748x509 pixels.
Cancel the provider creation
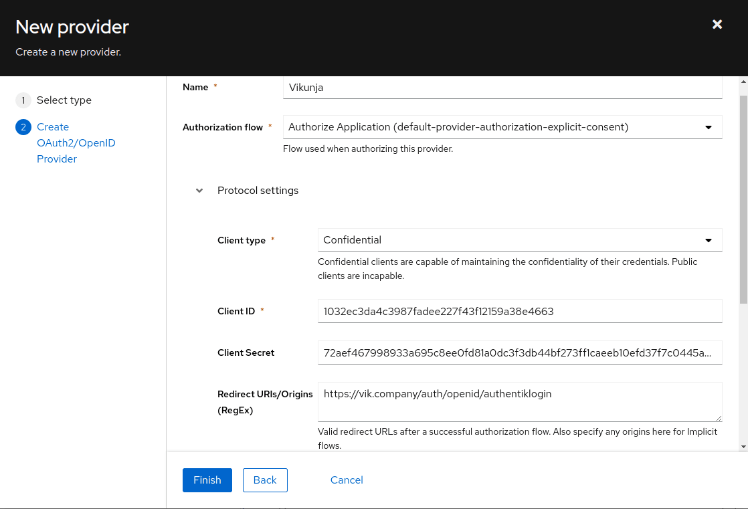pyautogui.click(x=347, y=480)
